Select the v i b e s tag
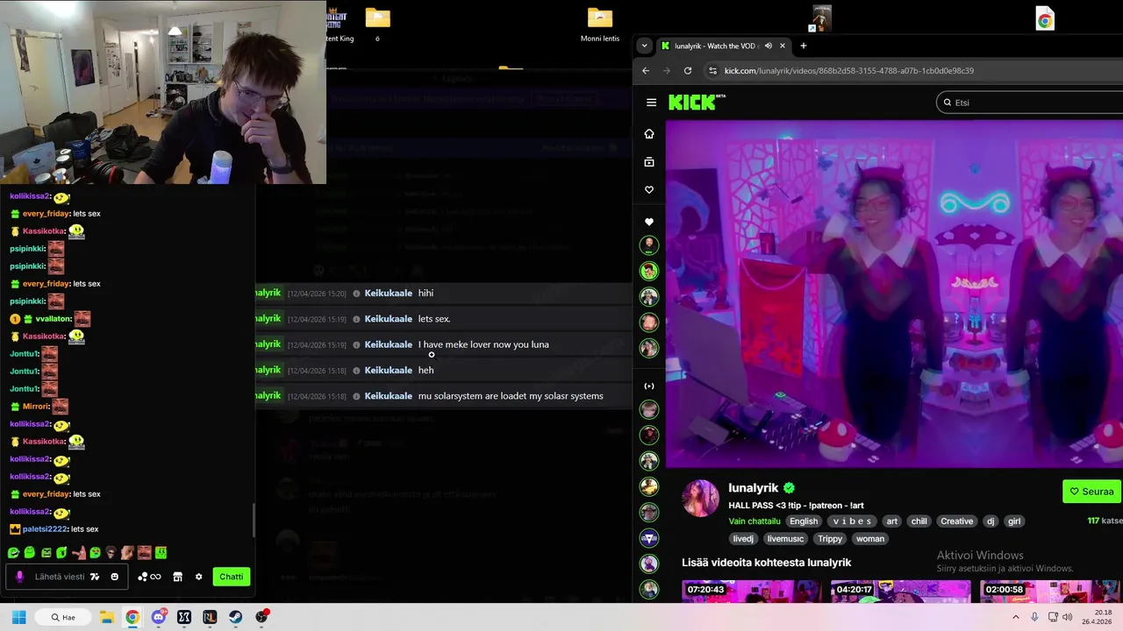The width and height of the screenshot is (1123, 631). 853,521
